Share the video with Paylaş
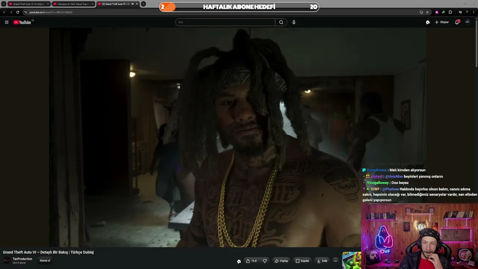 (281, 261)
